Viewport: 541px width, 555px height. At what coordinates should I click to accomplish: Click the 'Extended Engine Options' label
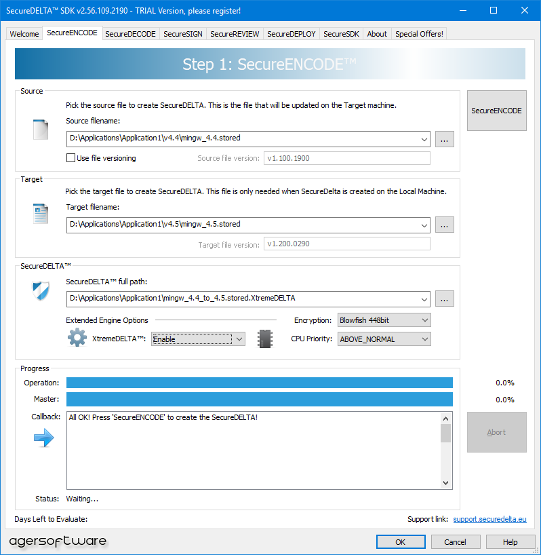click(107, 320)
